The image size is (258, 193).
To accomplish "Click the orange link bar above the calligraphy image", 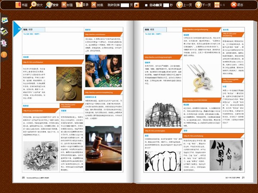I will click(213, 136).
